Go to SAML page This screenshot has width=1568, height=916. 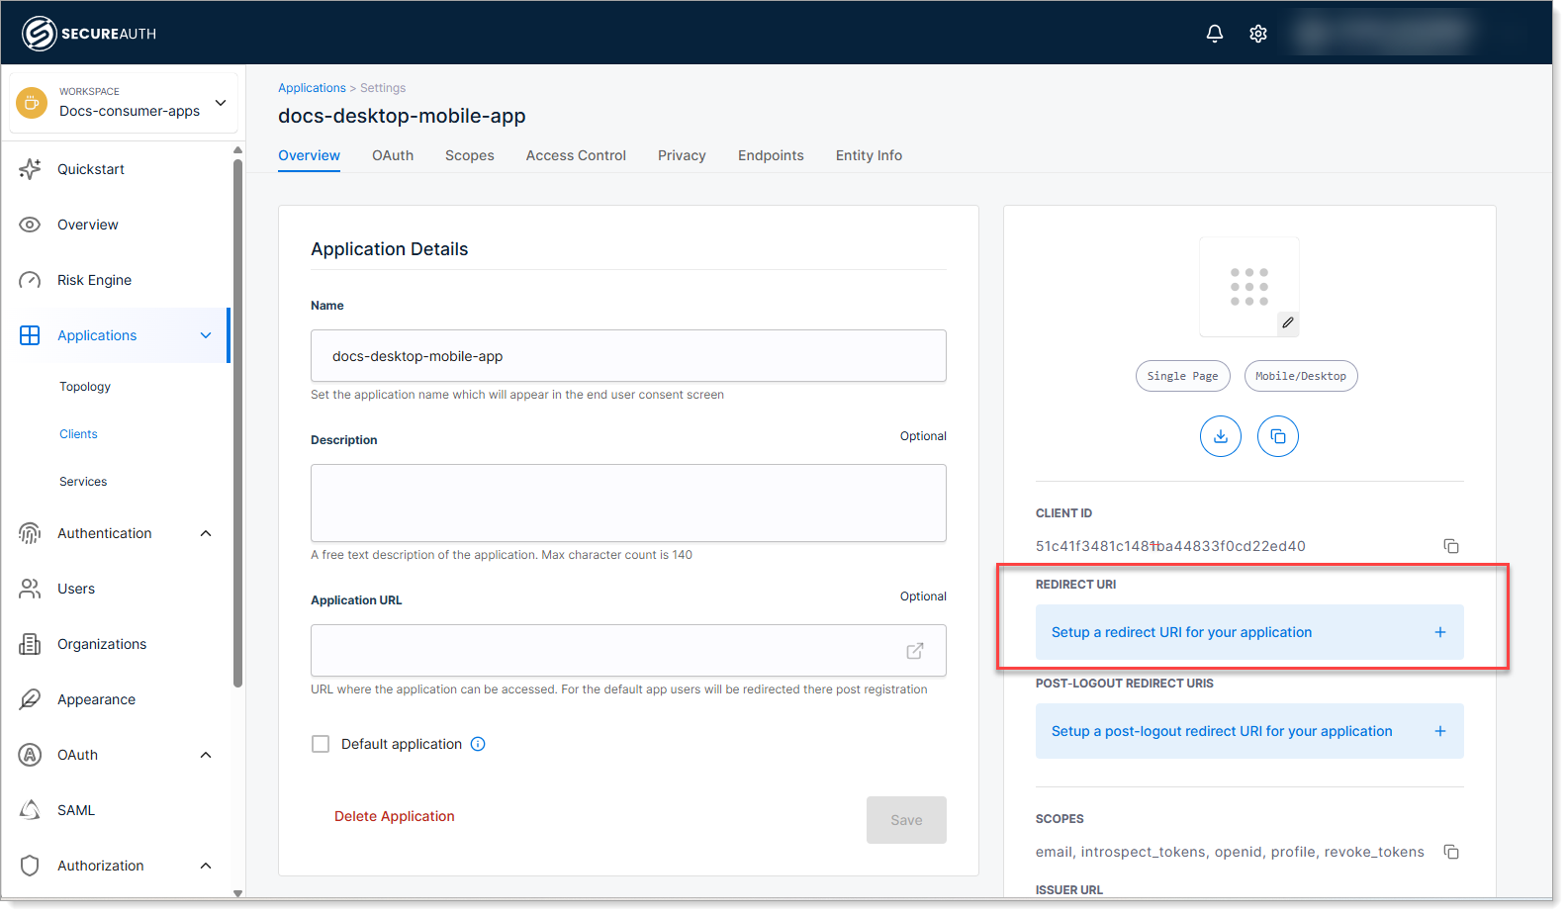[76, 810]
